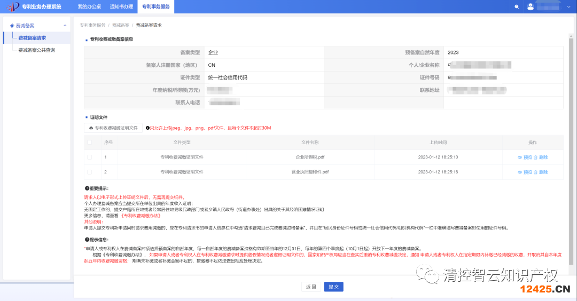
Task: Switch to 通知书办理 tab
Action: 121,7
